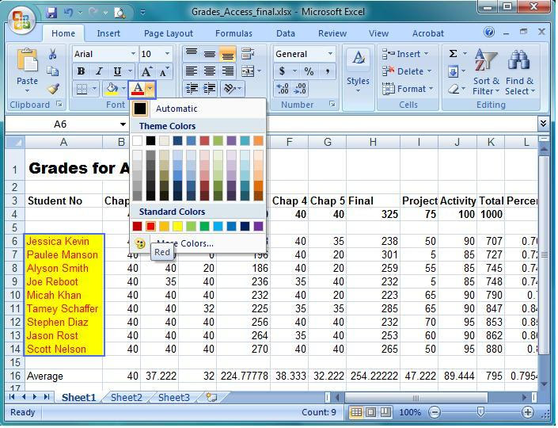558x428 pixels.
Task: Undo the last action
Action: (x=68, y=13)
